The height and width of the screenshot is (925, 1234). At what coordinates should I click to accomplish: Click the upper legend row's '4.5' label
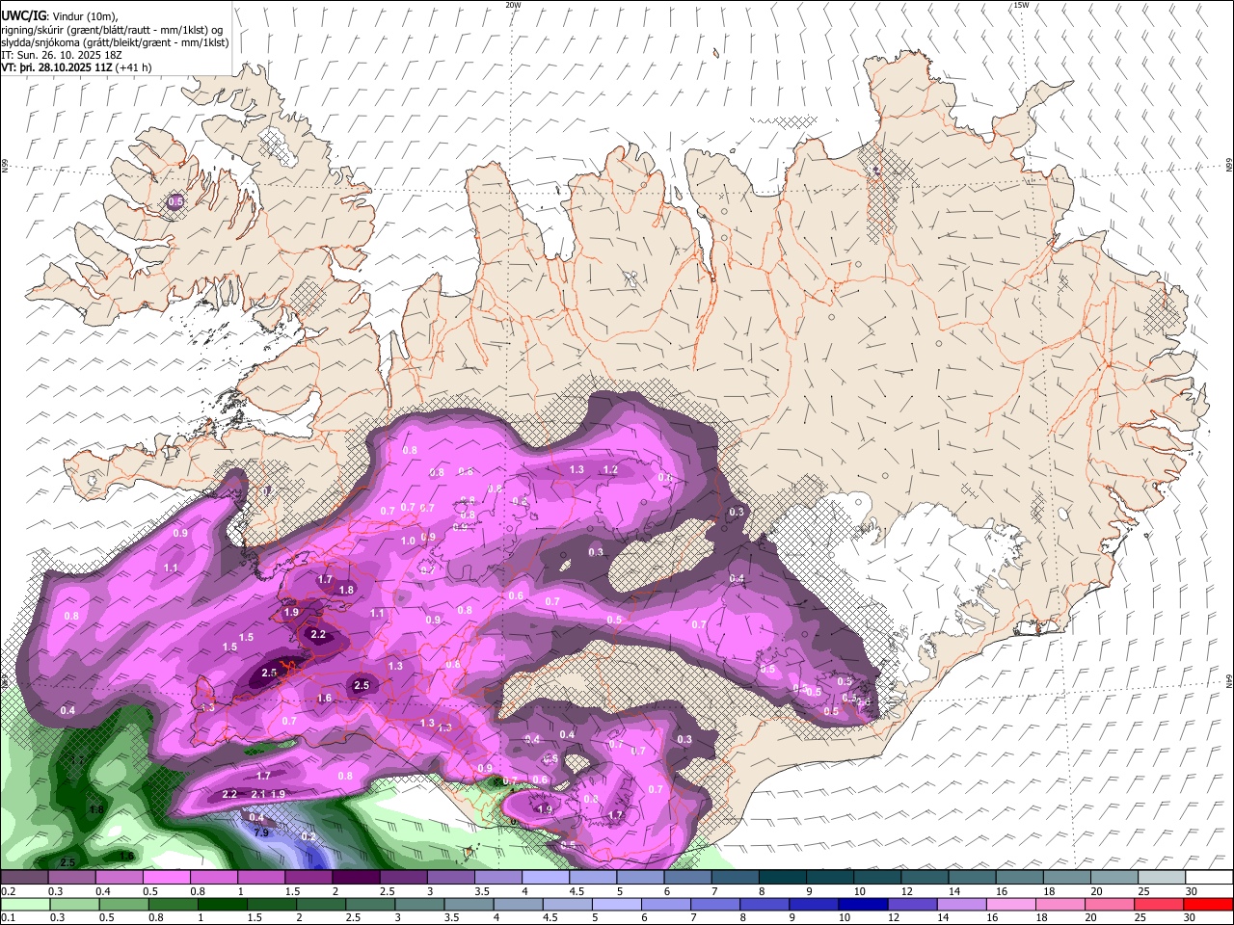tap(576, 891)
